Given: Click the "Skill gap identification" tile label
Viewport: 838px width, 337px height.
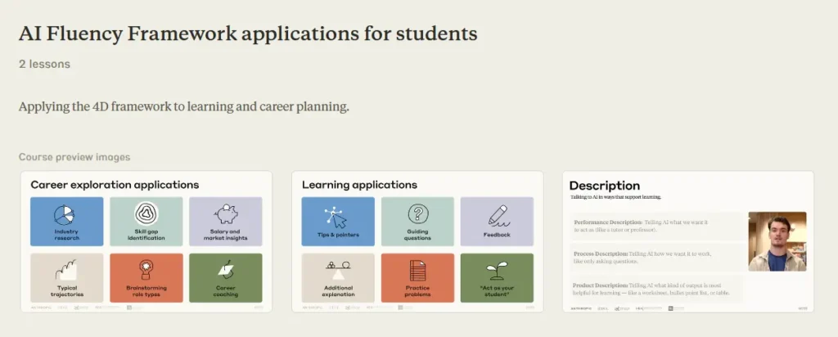Looking at the screenshot, I should (146, 235).
